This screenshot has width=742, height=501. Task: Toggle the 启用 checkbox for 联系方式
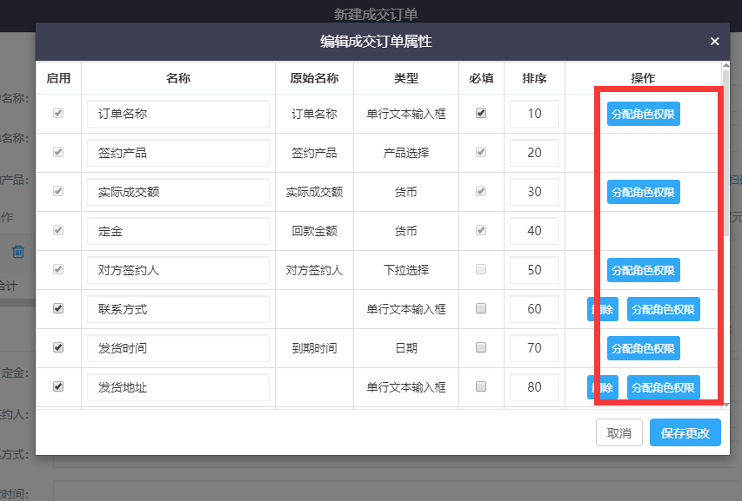[x=58, y=308]
